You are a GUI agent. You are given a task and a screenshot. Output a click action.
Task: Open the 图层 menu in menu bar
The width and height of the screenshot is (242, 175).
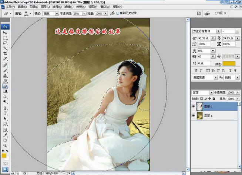(x=45, y=7)
